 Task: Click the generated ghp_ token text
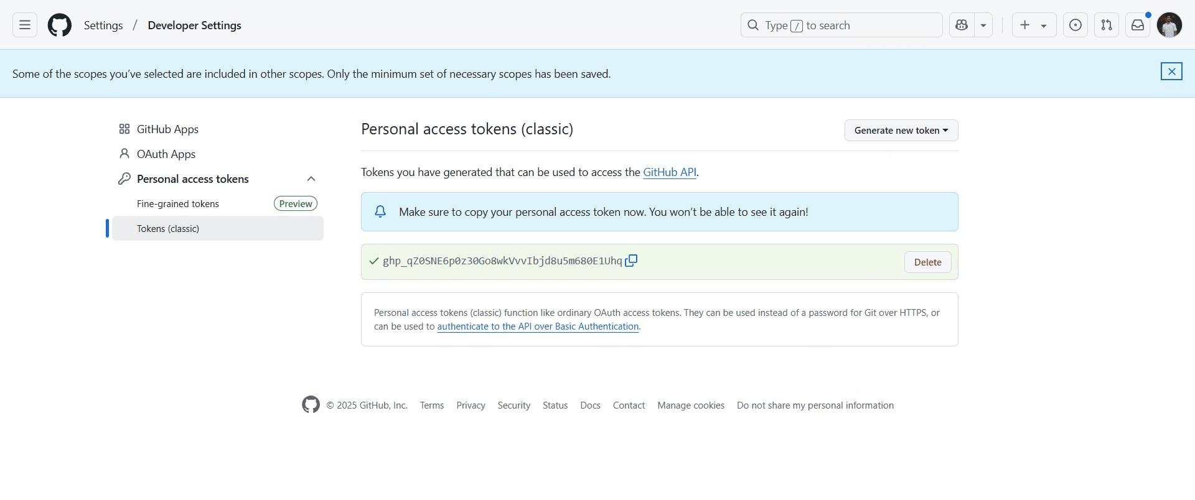pos(502,261)
